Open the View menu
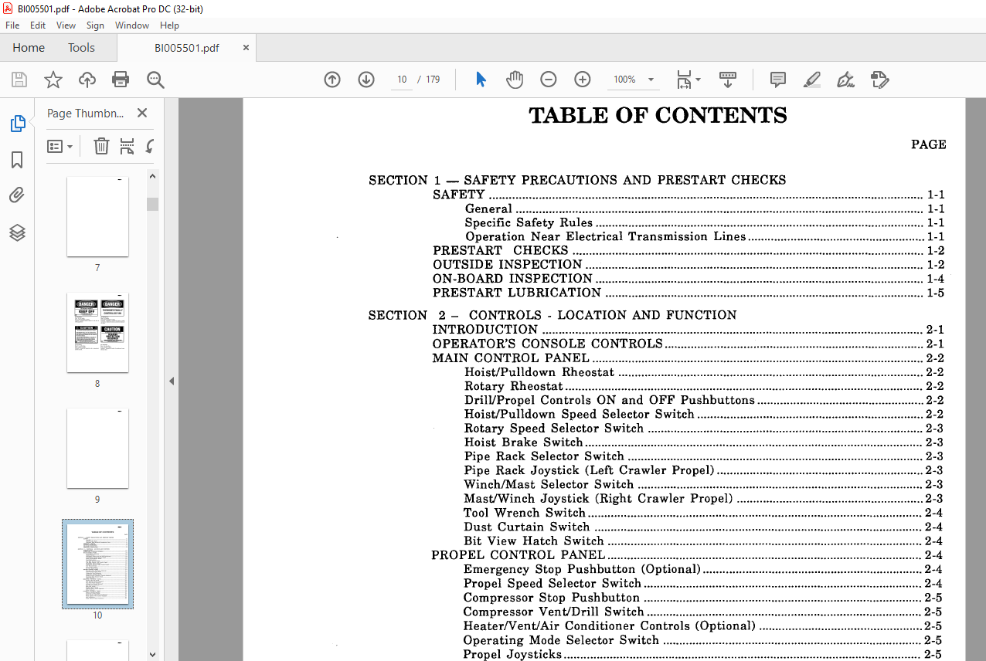The width and height of the screenshot is (986, 661). 66,25
